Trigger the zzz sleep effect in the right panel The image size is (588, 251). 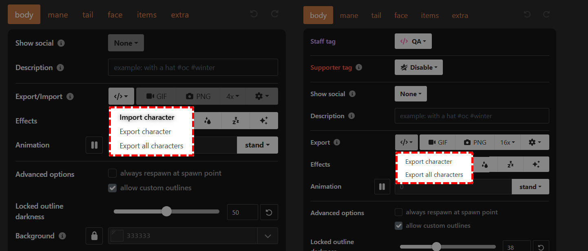510,164
